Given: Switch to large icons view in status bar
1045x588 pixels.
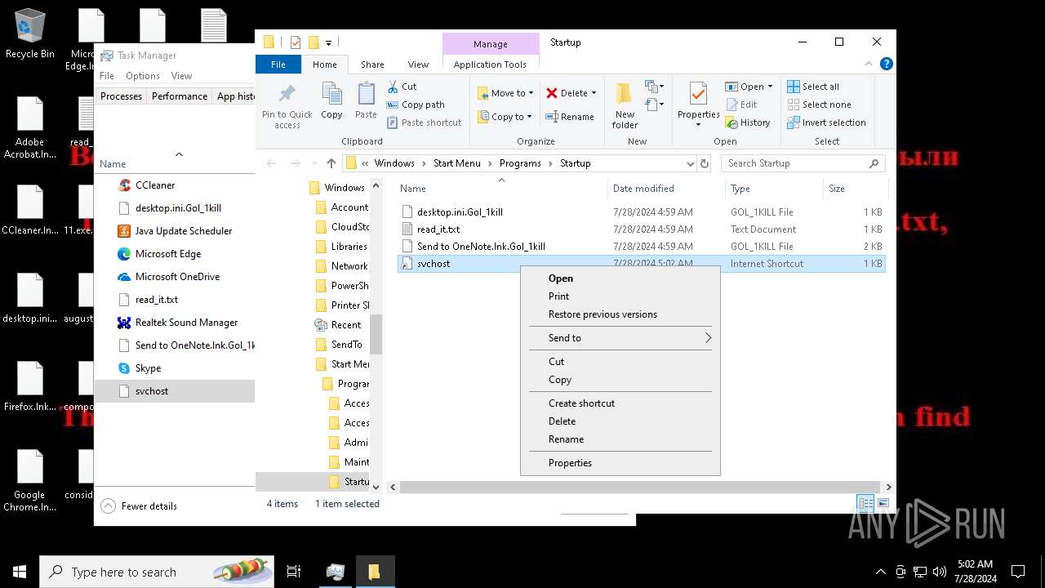Looking at the screenshot, I should pos(882,504).
